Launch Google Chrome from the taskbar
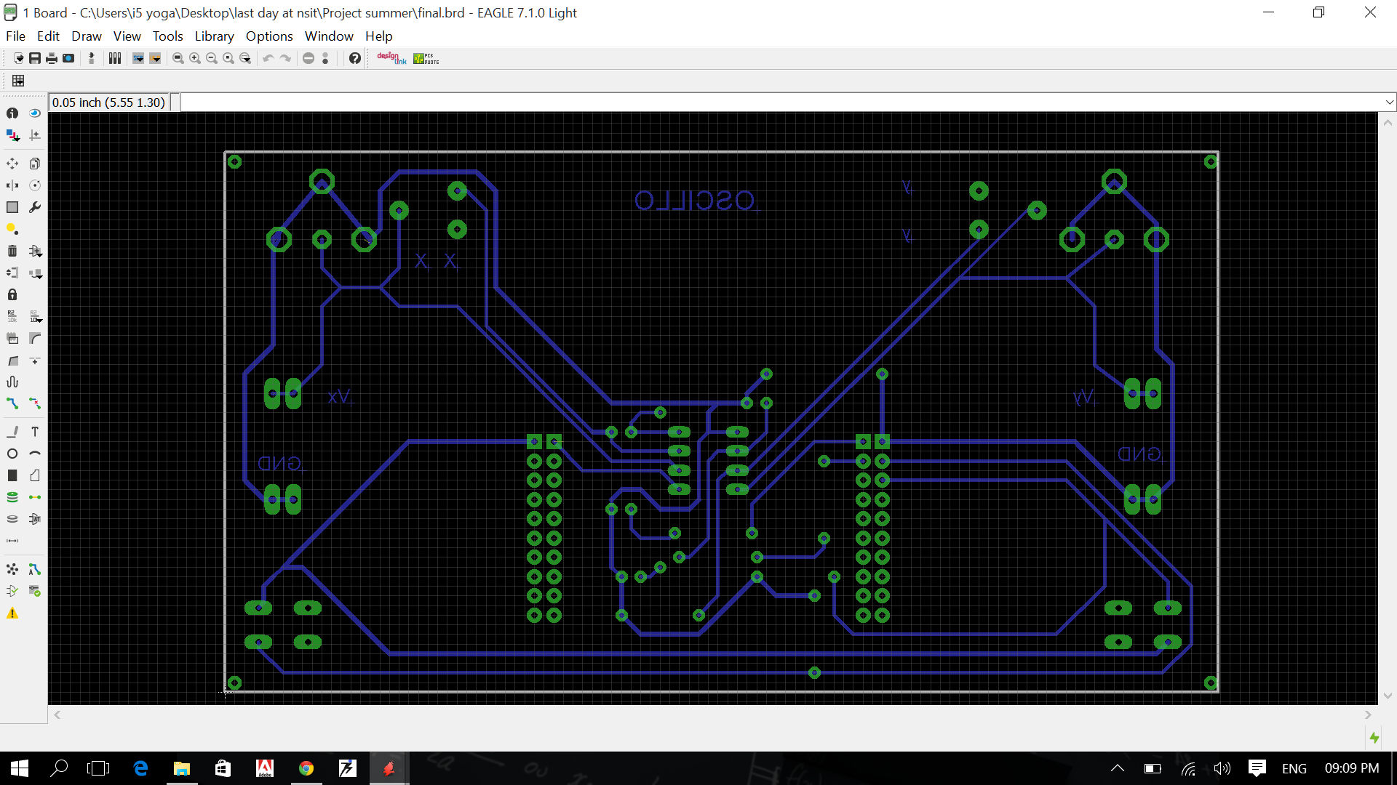 coord(306,768)
